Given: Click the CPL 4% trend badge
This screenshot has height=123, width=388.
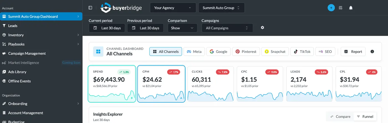Looking at the screenshot, I should (x=371, y=72).
